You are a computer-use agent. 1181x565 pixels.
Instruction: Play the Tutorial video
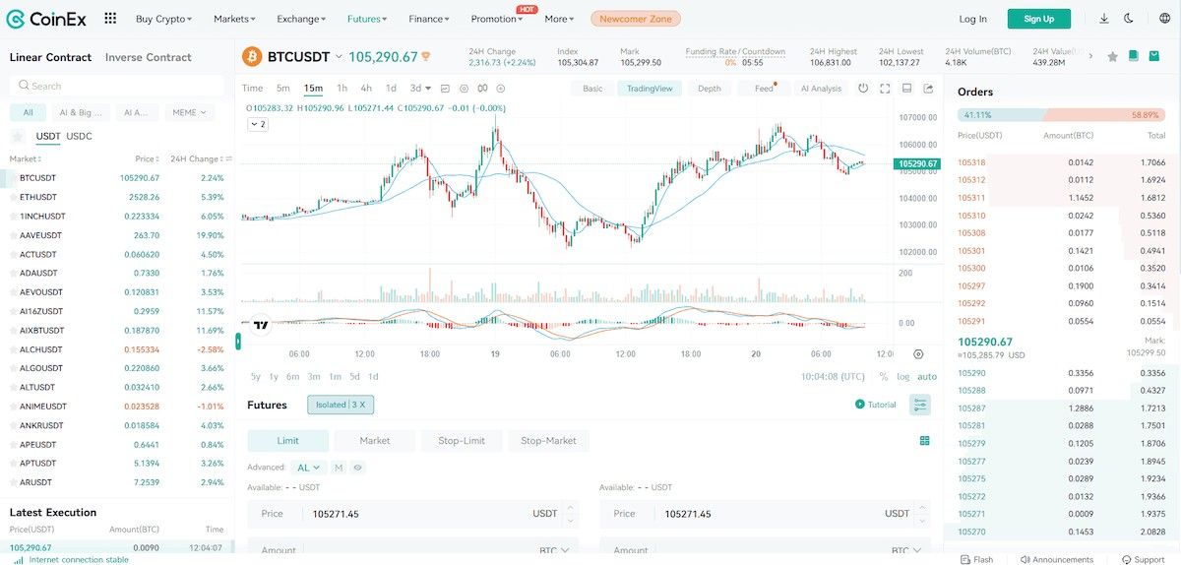pyautogui.click(x=876, y=405)
